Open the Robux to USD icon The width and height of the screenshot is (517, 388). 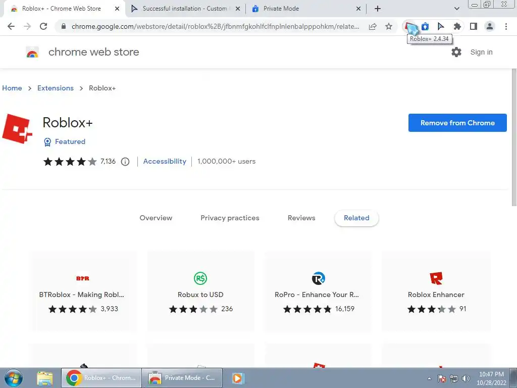[200, 278]
